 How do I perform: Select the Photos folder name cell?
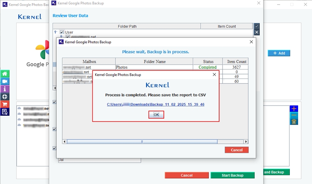(154, 67)
